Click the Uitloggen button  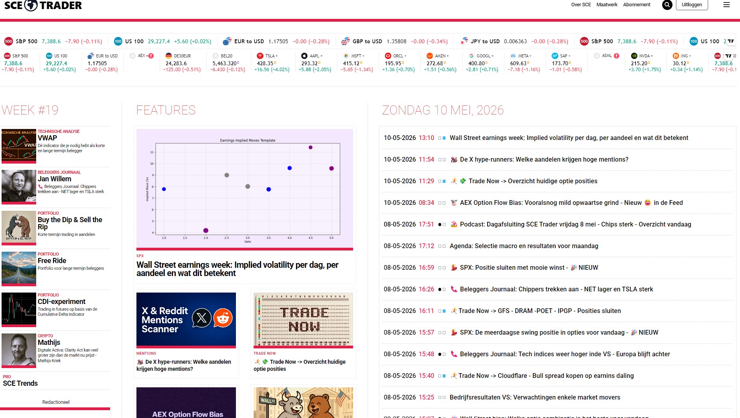click(692, 5)
